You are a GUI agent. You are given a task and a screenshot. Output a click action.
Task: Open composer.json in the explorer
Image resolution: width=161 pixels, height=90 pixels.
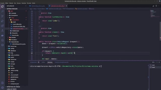(x=15, y=84)
